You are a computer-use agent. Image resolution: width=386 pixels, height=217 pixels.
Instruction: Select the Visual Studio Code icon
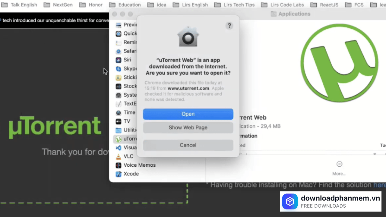[119, 148]
